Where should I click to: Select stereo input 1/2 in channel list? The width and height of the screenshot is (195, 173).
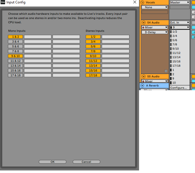(180, 32)
